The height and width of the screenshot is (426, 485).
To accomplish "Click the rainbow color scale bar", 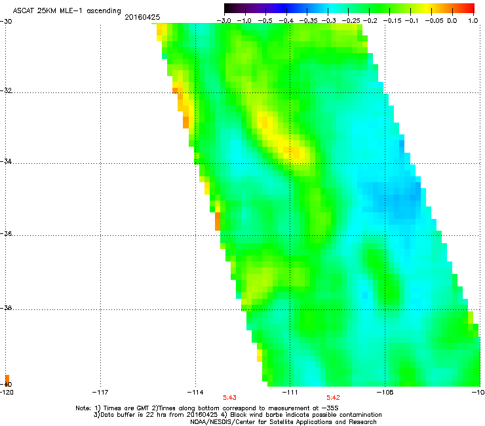I will click(349, 8).
